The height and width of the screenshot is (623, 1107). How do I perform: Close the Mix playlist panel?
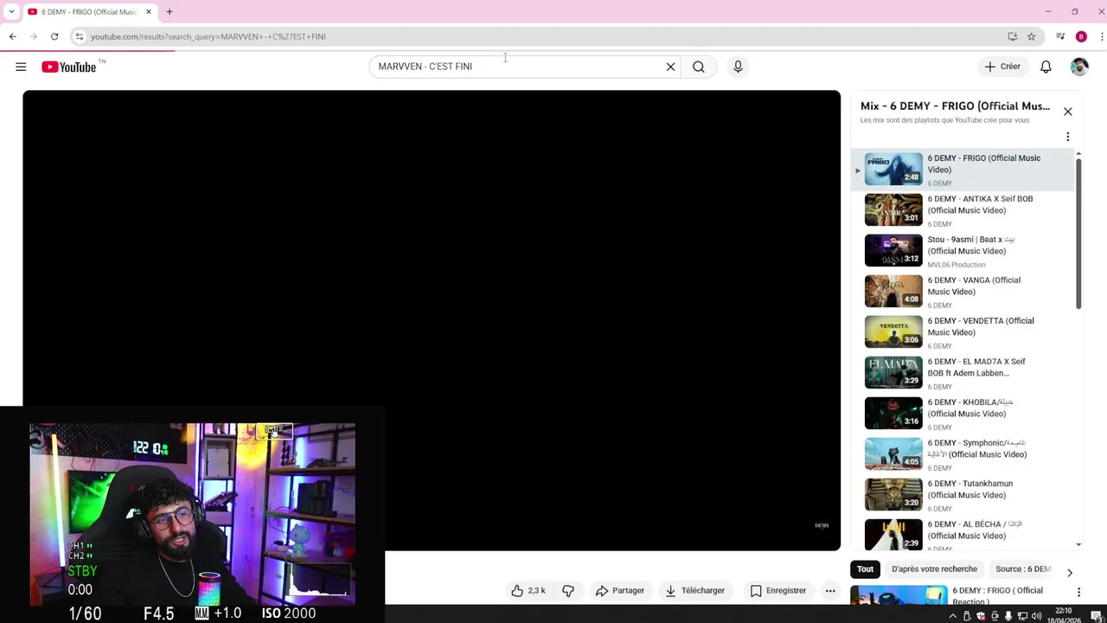[x=1068, y=112]
